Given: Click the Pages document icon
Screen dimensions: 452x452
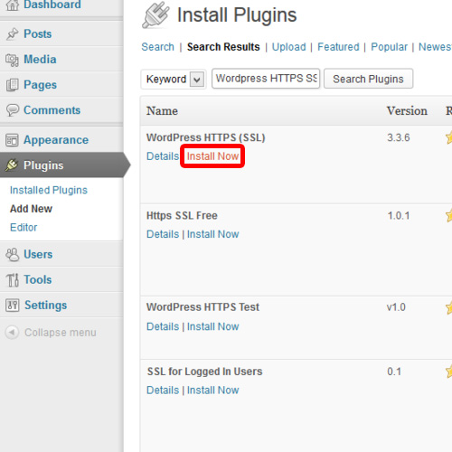Looking at the screenshot, I should [12, 85].
